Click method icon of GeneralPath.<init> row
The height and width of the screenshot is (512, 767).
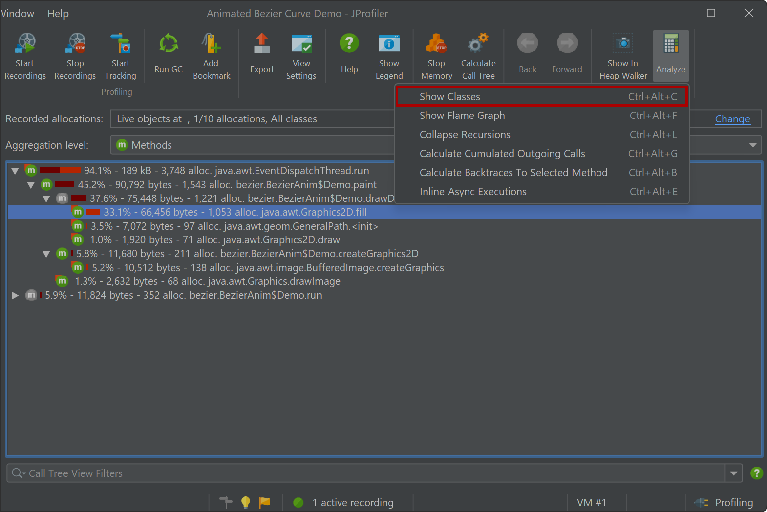tap(77, 226)
